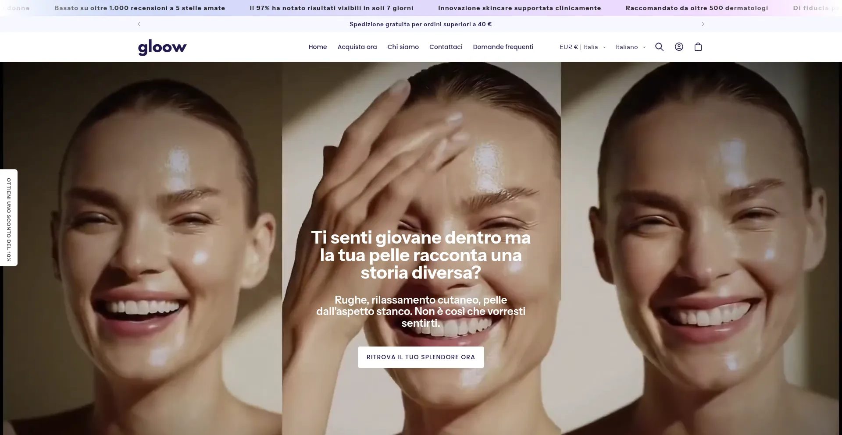
Task: Open the Contattaci page link
Action: pos(446,47)
